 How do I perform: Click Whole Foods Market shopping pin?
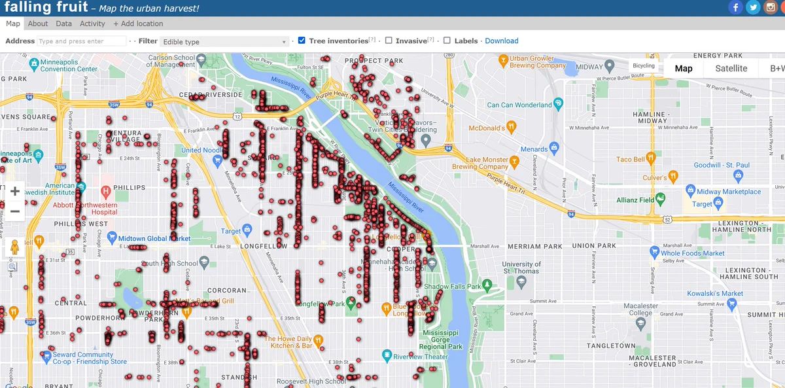pos(654,251)
